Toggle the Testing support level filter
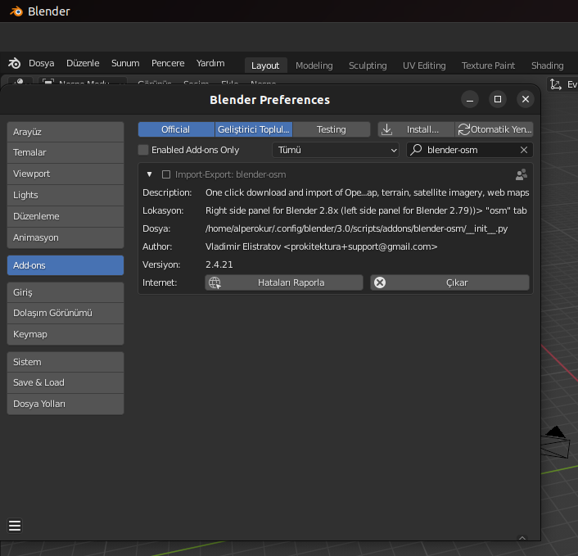The width and height of the screenshot is (578, 556). click(x=332, y=129)
